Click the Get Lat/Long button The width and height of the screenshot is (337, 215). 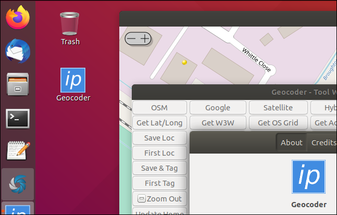159,123
